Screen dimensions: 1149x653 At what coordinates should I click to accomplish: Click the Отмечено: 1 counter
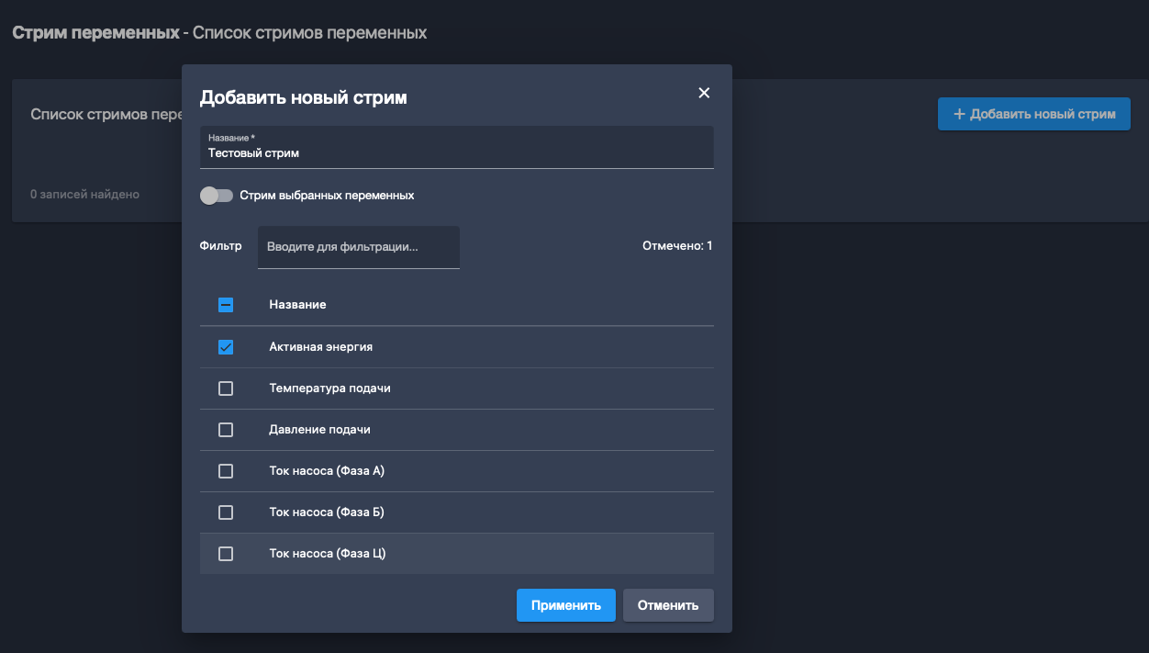(677, 246)
